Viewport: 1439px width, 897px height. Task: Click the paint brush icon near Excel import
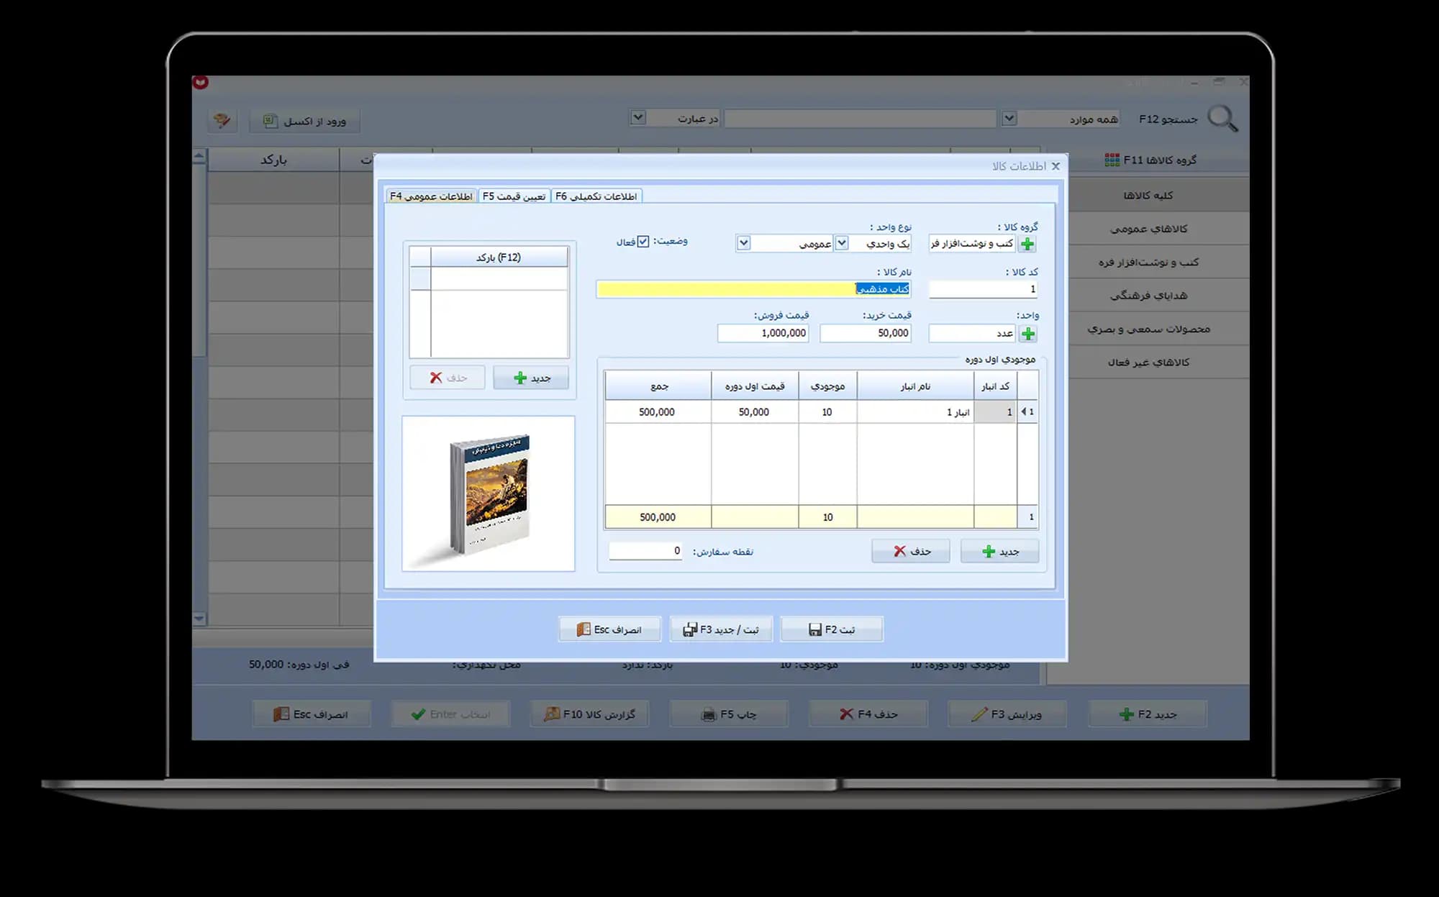[x=222, y=120]
